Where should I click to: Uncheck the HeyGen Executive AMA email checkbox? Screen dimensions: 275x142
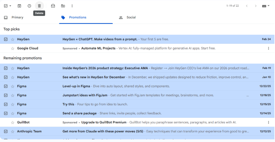[x=6, y=68]
